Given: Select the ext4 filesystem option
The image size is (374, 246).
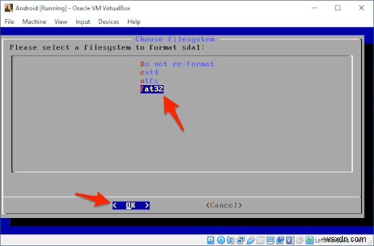Looking at the screenshot, I should point(149,72).
